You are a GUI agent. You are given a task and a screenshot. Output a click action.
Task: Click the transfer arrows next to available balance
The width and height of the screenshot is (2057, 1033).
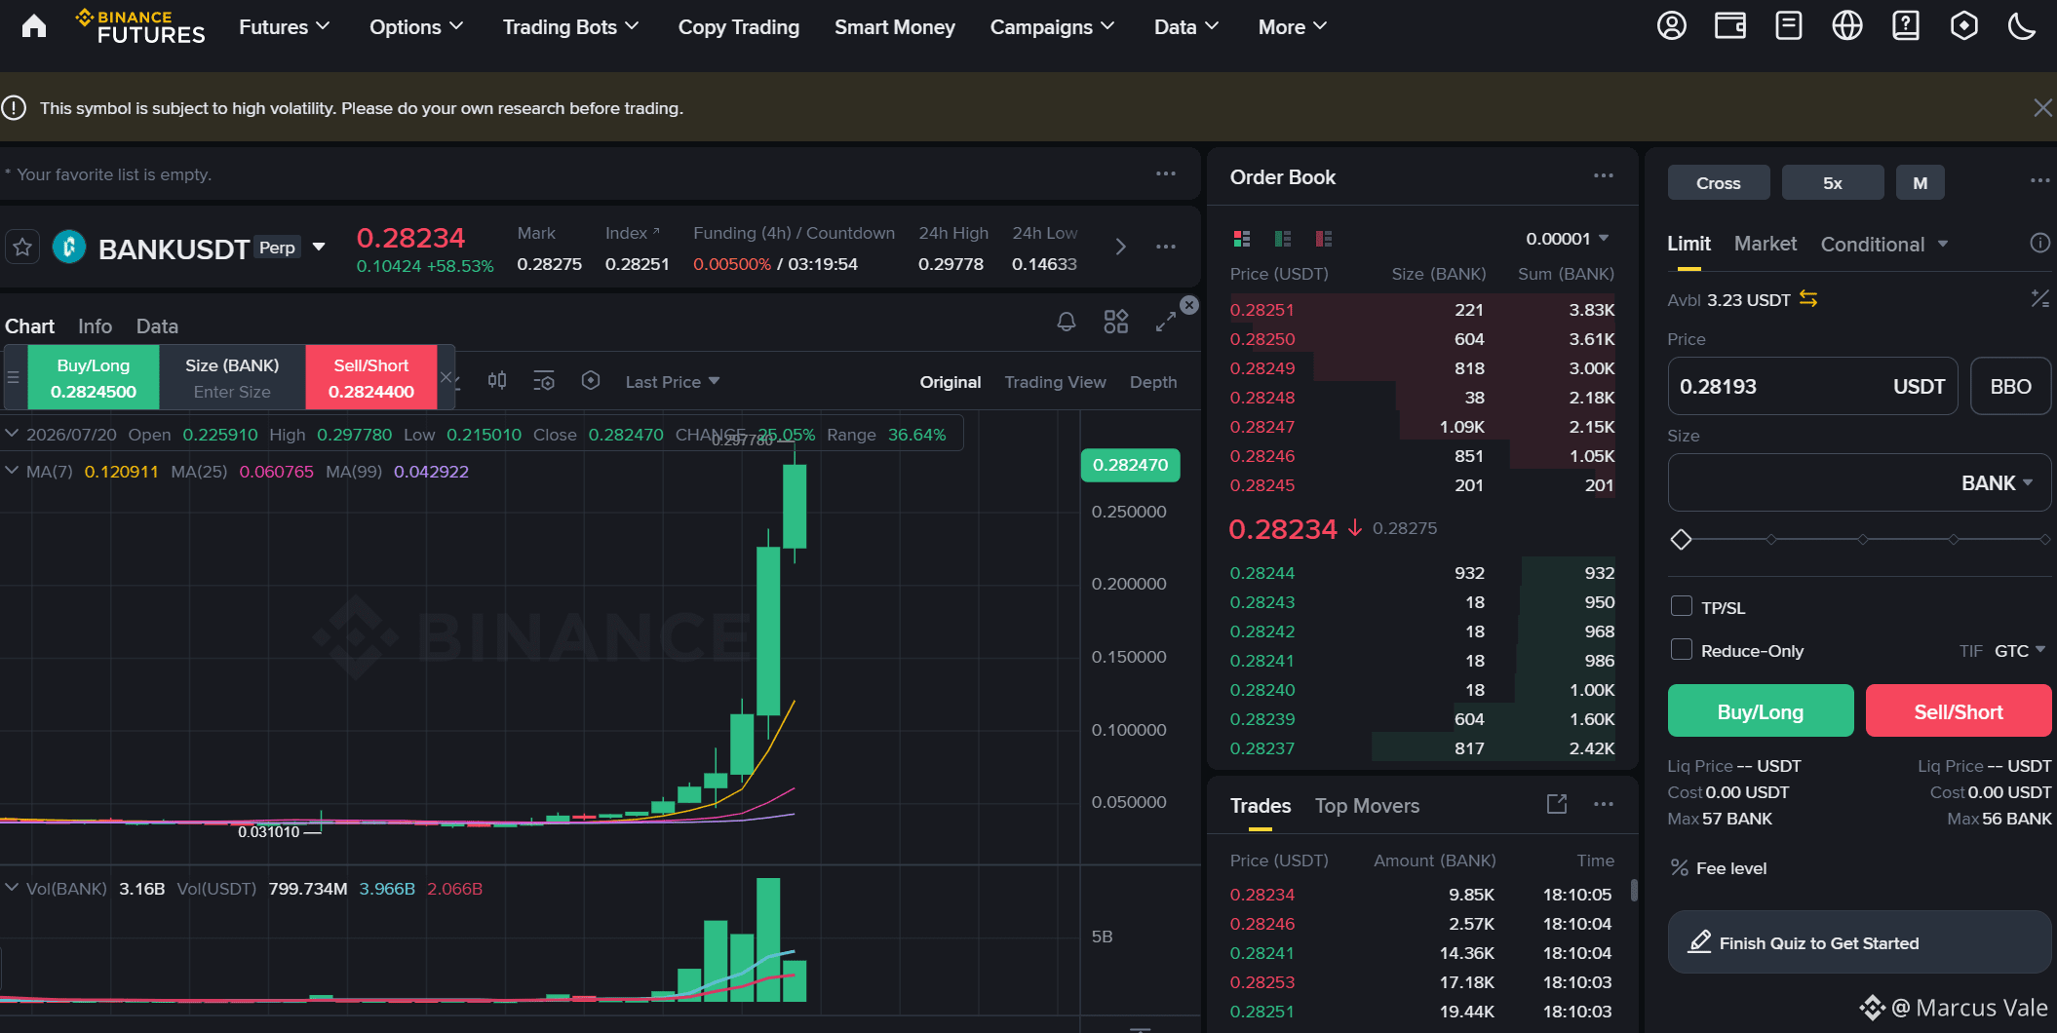pyautogui.click(x=1808, y=299)
